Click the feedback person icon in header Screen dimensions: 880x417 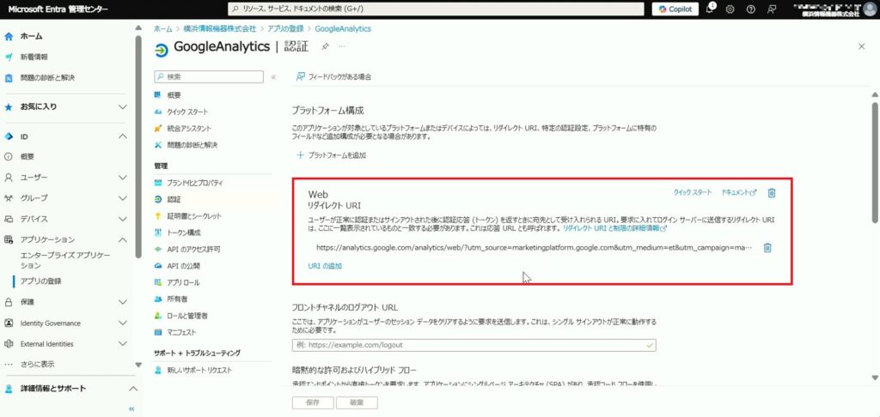pyautogui.click(x=773, y=9)
